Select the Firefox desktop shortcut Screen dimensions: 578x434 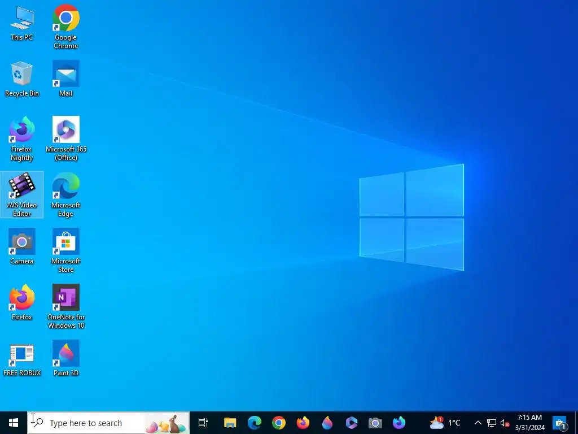[22, 303]
